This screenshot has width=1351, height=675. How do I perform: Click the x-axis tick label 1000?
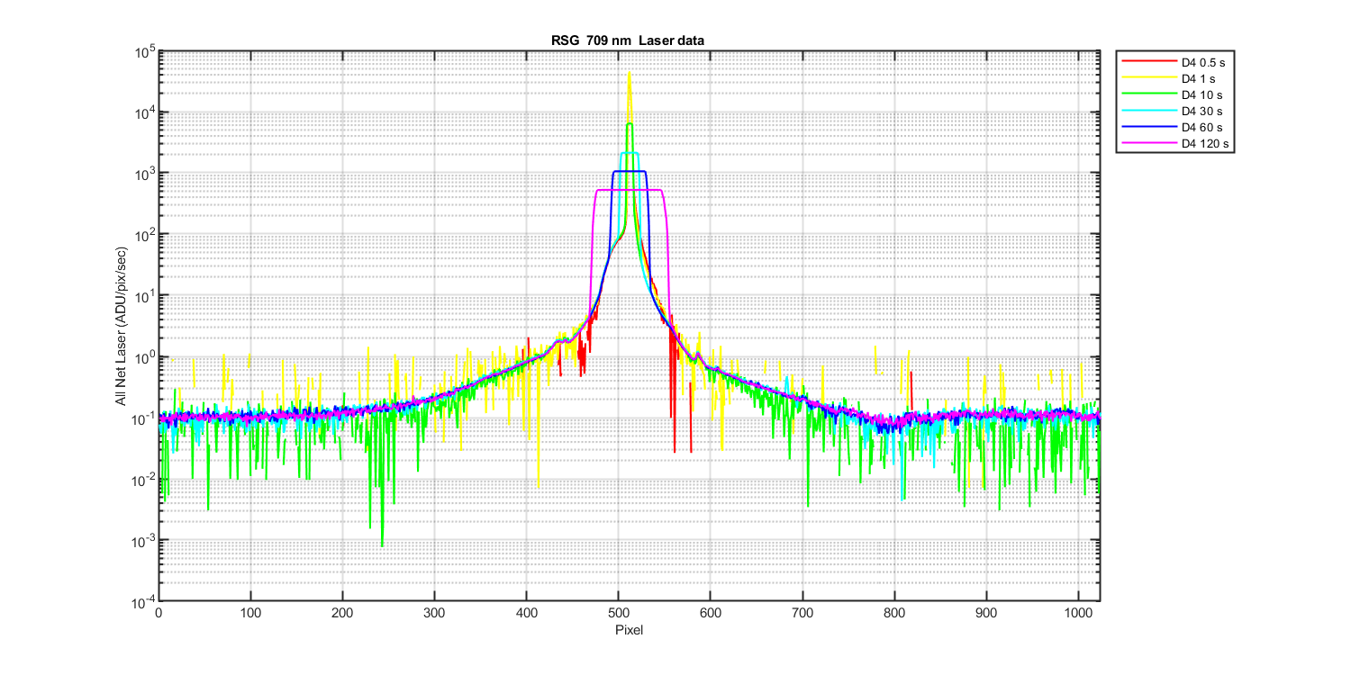1078,614
